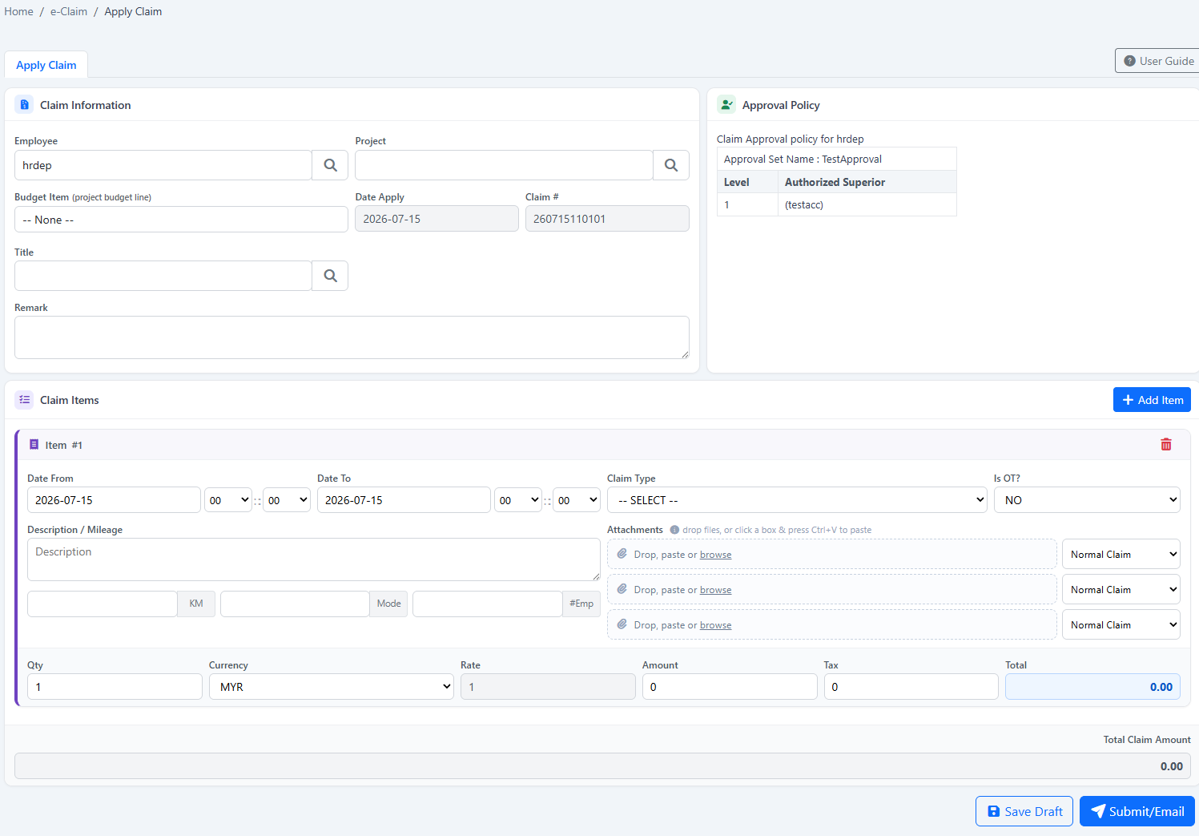The height and width of the screenshot is (836, 1199).
Task: Click the #Emp input field
Action: (488, 604)
